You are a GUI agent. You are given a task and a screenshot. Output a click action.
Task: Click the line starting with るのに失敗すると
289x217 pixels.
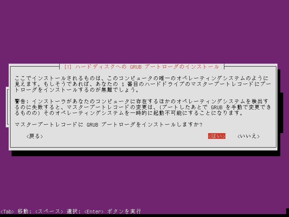pyautogui.click(x=143, y=107)
